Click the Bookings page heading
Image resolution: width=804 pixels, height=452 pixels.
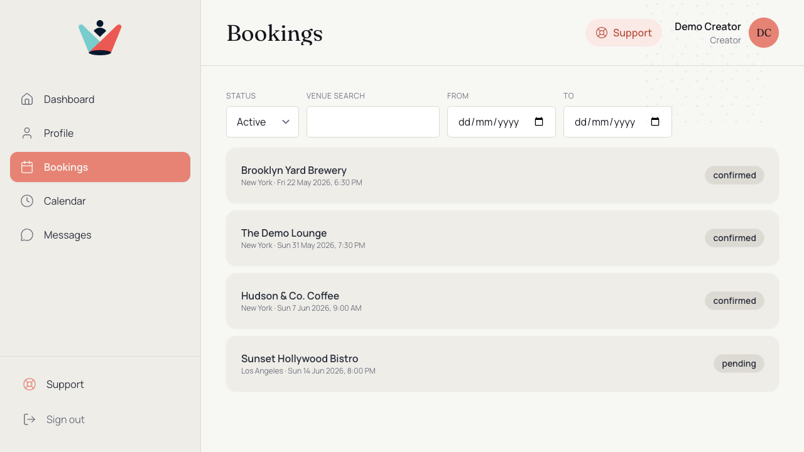(x=274, y=33)
